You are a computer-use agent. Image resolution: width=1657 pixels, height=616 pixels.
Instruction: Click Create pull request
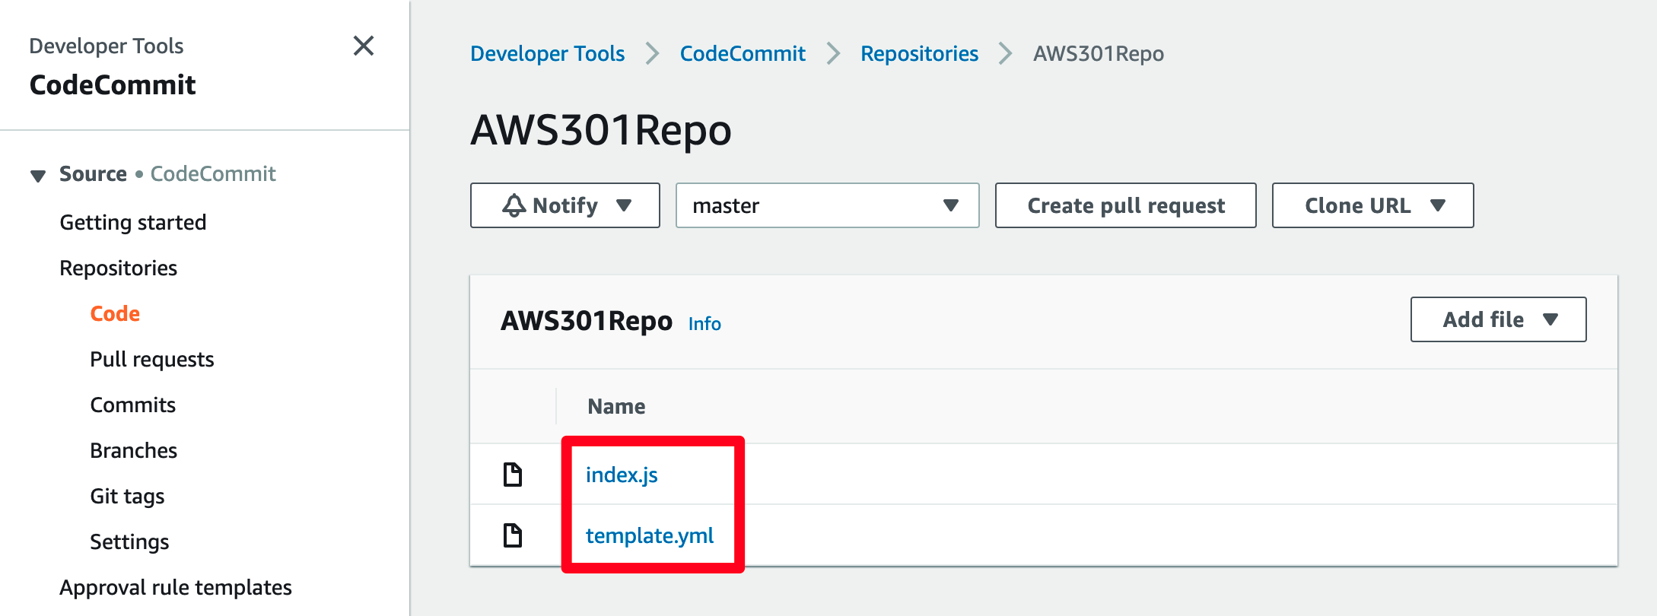[1126, 205]
